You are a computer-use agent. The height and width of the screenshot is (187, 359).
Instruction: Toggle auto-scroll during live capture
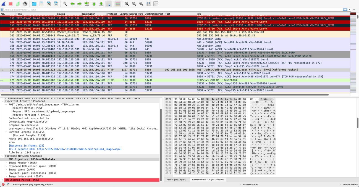tap(108, 4)
